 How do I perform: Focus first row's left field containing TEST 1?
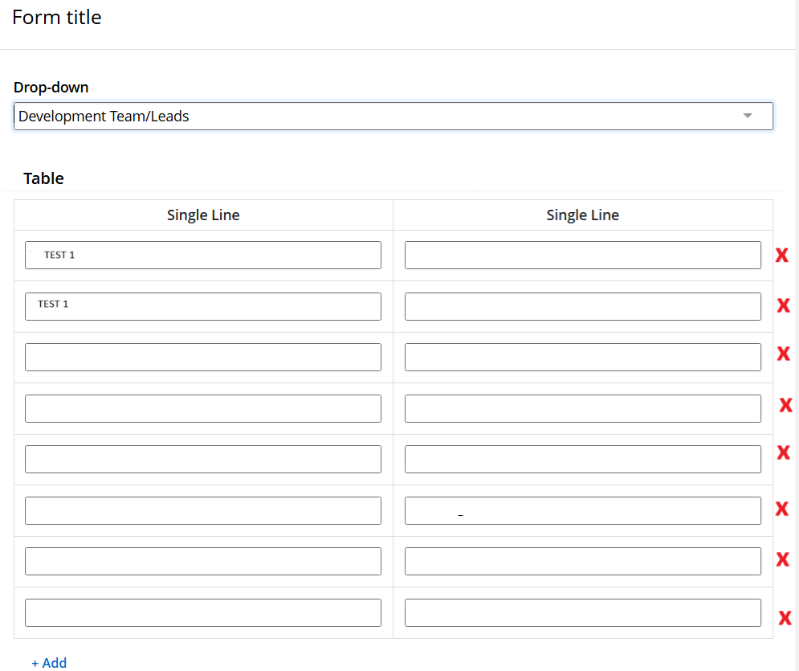[203, 256]
